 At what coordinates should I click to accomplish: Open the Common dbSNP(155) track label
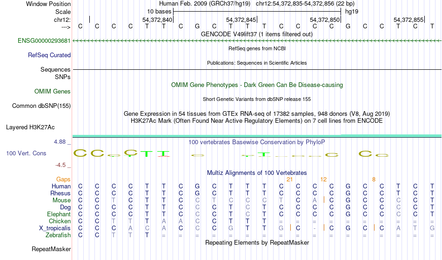(41, 106)
